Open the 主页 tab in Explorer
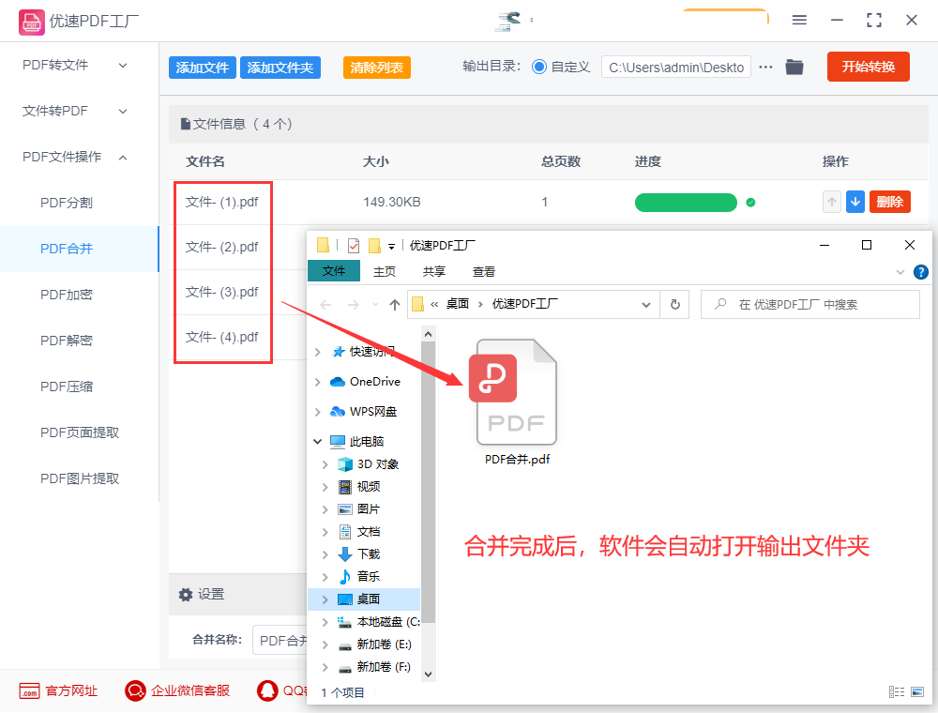Image resolution: width=938 pixels, height=713 pixels. coord(384,271)
